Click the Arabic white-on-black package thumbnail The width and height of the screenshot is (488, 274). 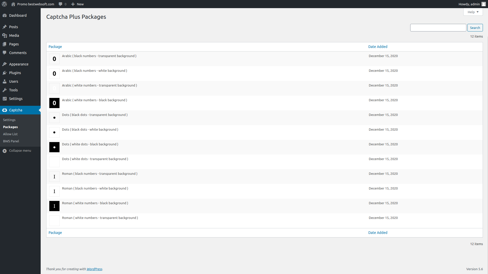coord(54,103)
